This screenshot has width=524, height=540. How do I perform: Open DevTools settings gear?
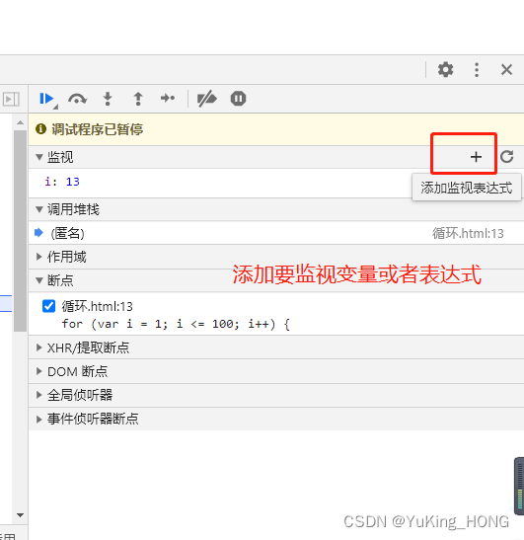[445, 69]
